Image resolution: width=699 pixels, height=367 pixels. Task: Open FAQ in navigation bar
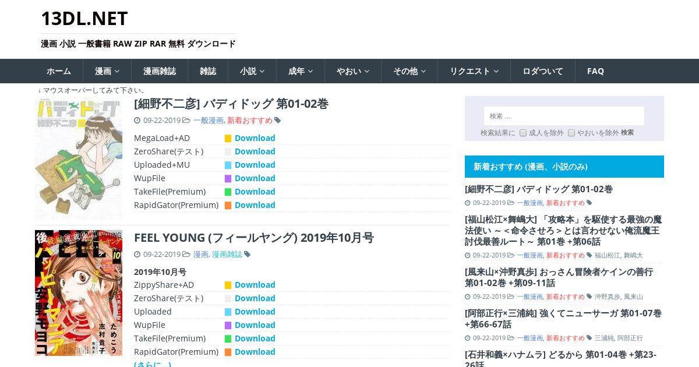(595, 71)
